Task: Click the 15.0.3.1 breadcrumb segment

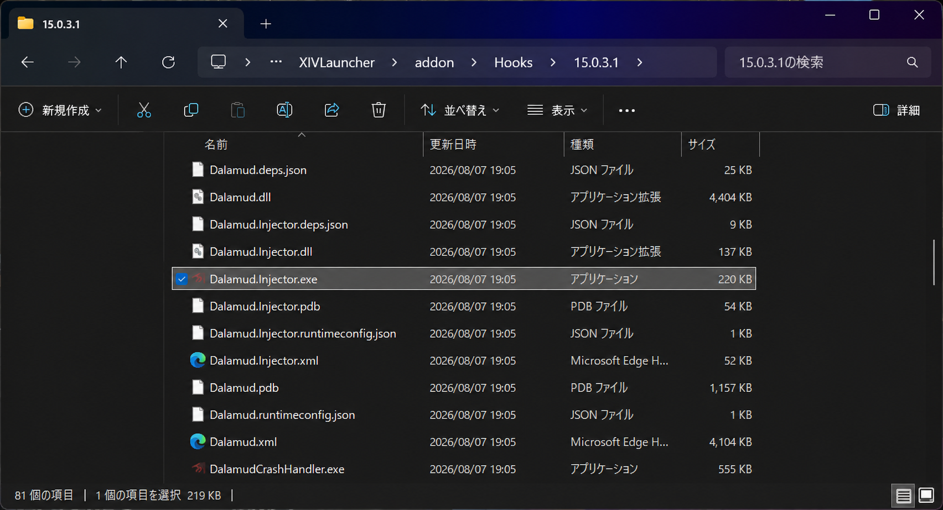Action: click(596, 62)
